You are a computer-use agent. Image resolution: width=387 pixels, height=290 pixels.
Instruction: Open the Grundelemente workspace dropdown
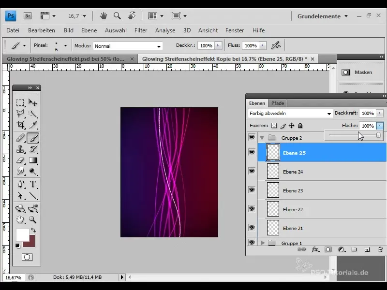(323, 16)
